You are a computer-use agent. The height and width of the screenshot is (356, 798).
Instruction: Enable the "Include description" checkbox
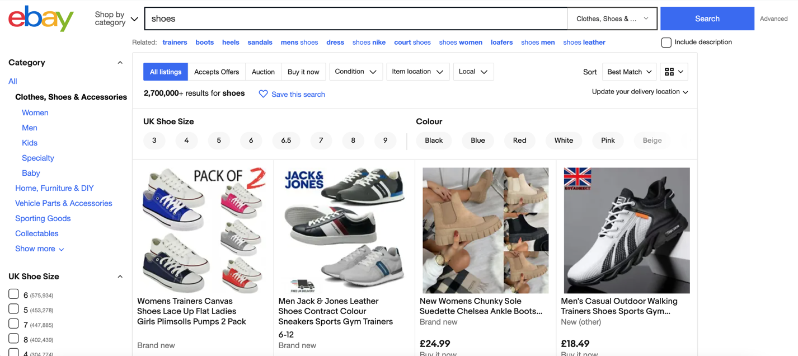[666, 42]
